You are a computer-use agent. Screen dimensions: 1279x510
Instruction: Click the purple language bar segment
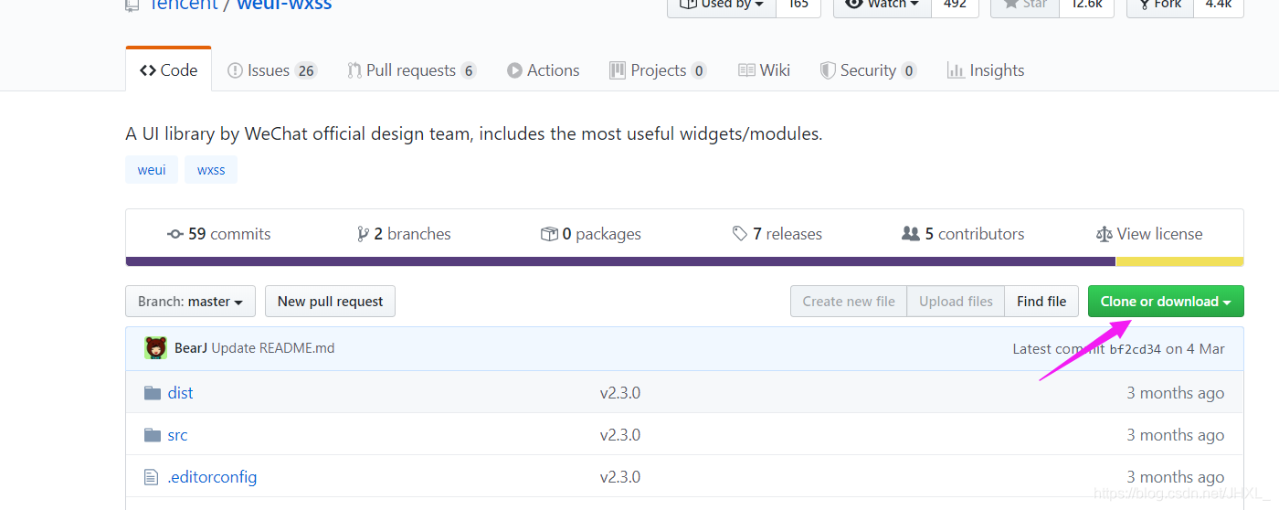pyautogui.click(x=619, y=261)
